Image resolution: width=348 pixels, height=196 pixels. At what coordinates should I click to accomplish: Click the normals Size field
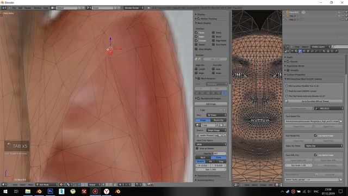point(215,59)
